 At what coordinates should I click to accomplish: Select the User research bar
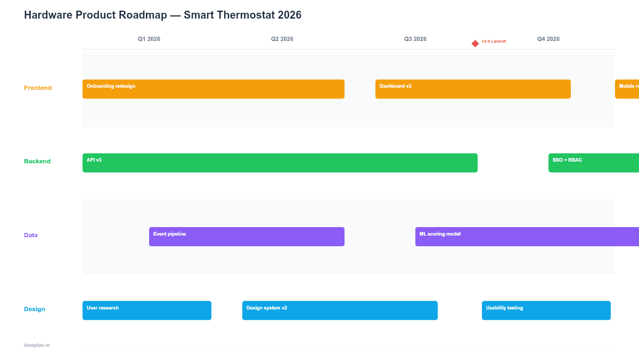[x=146, y=310]
